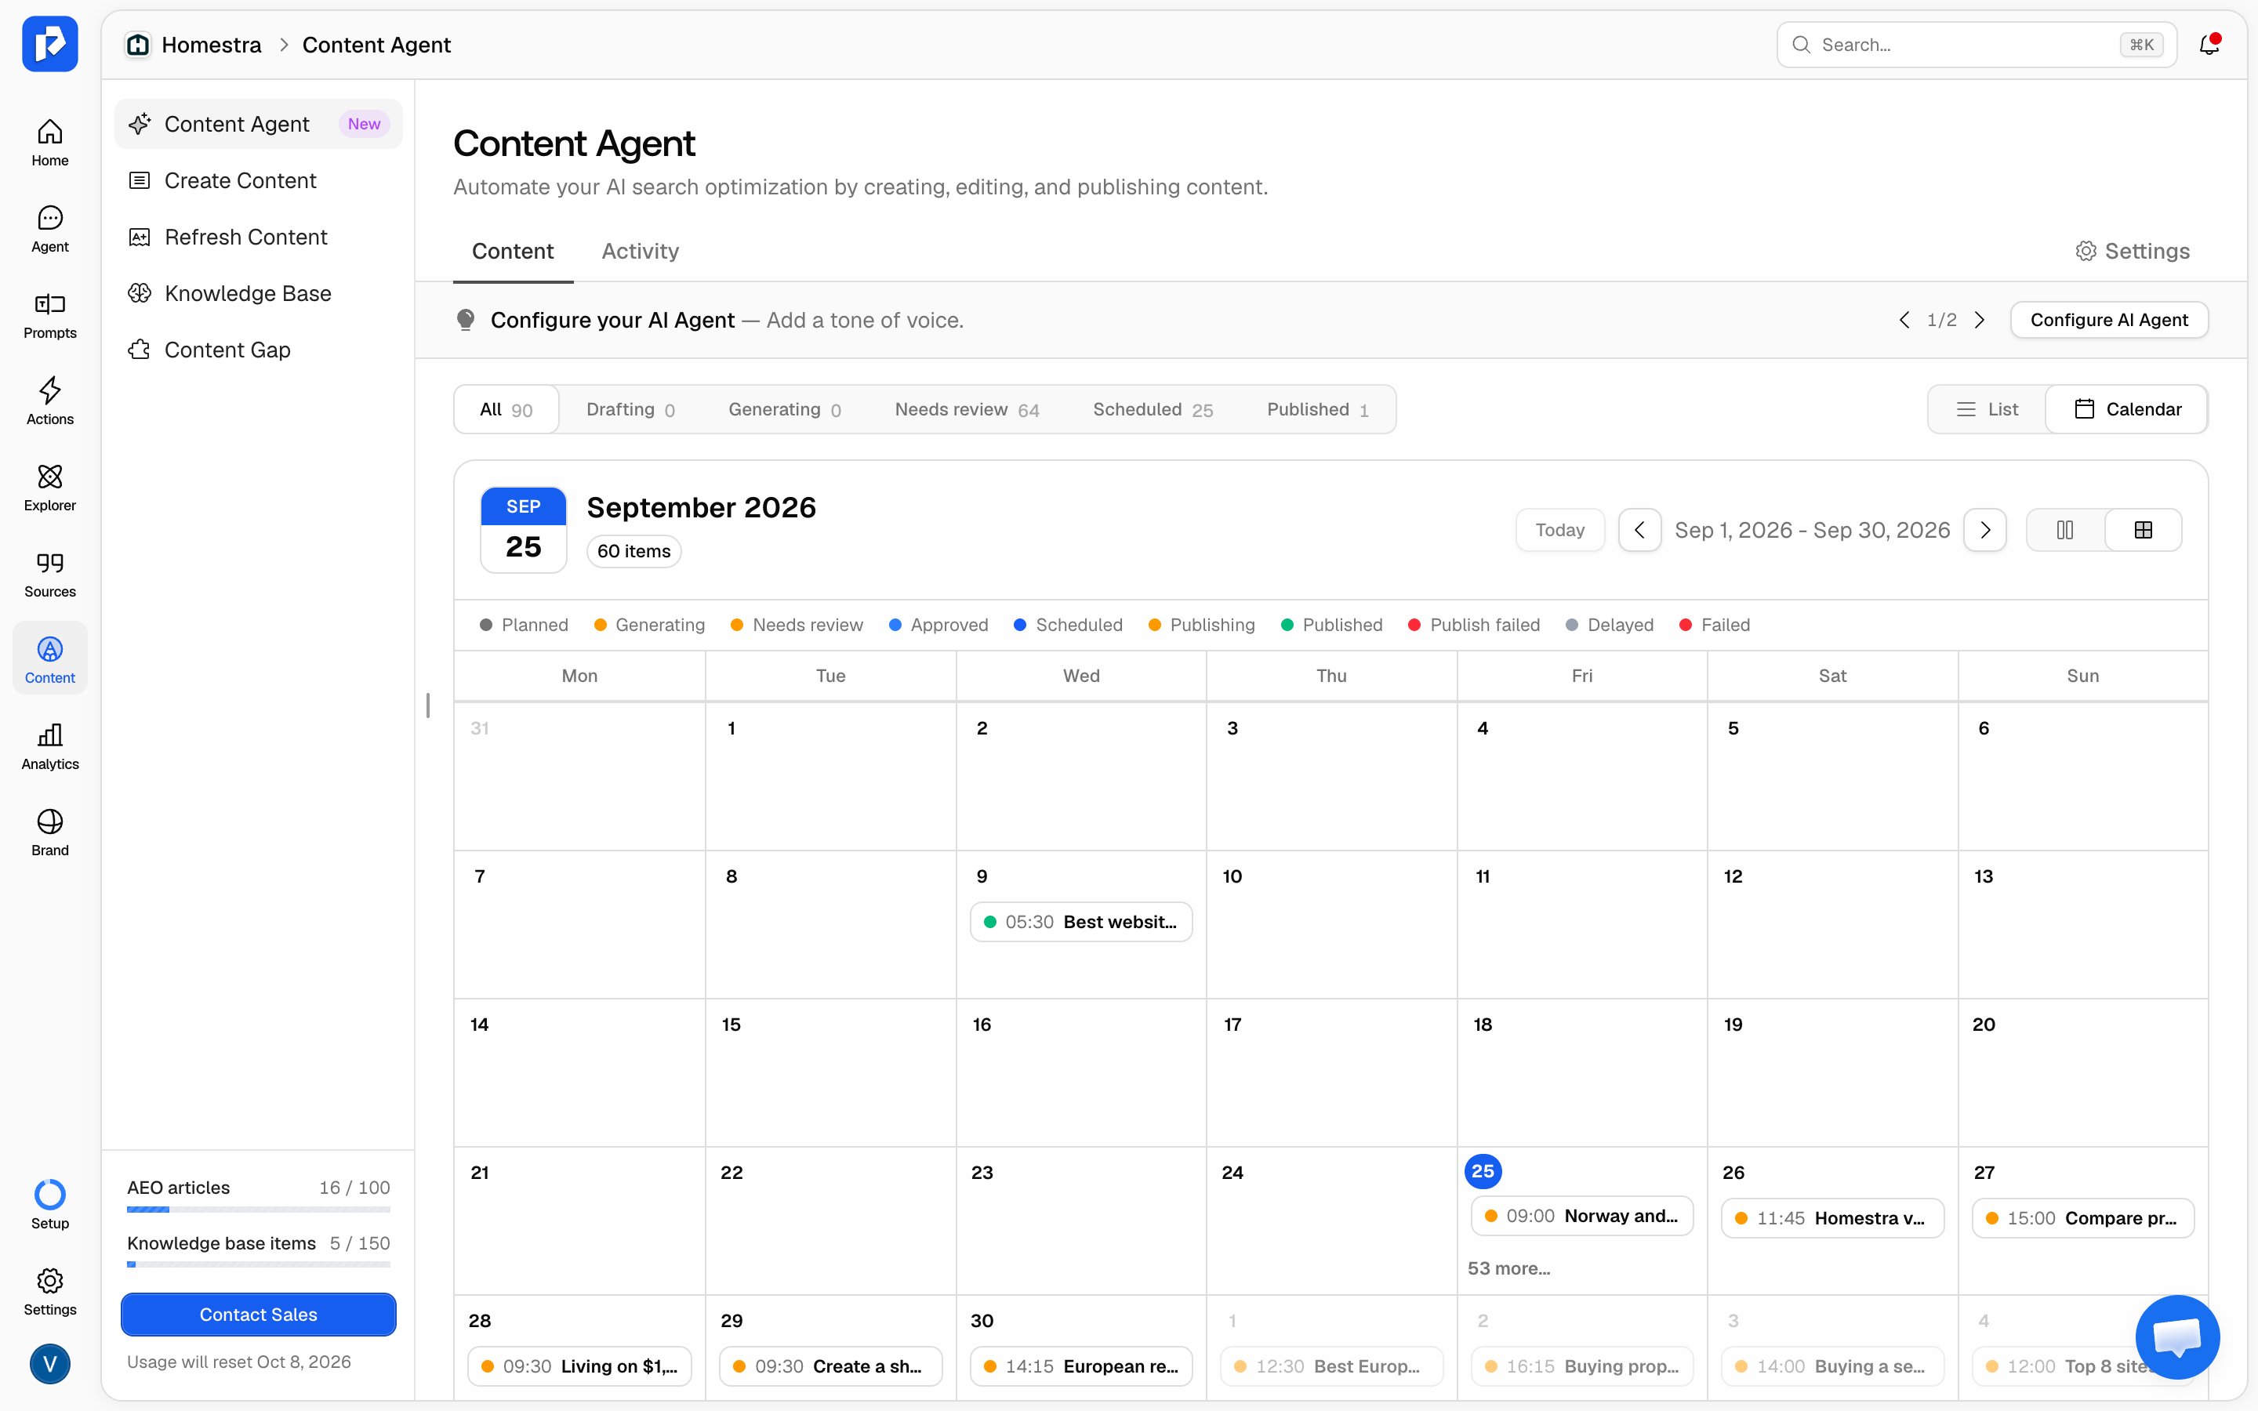The width and height of the screenshot is (2258, 1411).
Task: Click the Knowledge base items usage bar
Action: click(x=259, y=1264)
